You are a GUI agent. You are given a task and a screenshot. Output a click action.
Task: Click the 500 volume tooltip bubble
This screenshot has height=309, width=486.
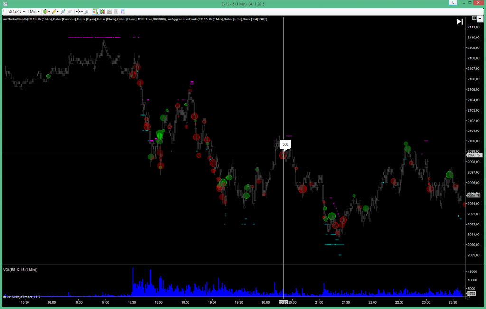[x=285, y=144]
